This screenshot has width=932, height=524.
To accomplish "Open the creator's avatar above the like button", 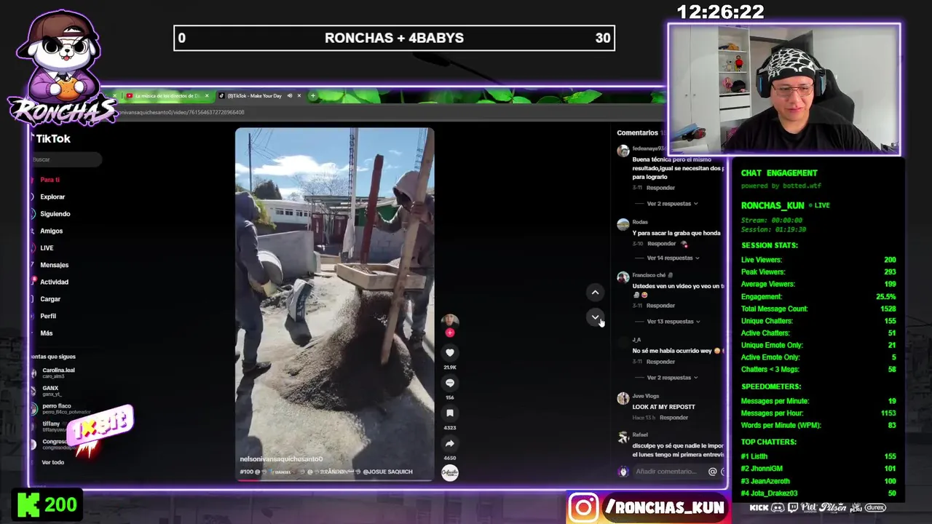I will pyautogui.click(x=450, y=321).
